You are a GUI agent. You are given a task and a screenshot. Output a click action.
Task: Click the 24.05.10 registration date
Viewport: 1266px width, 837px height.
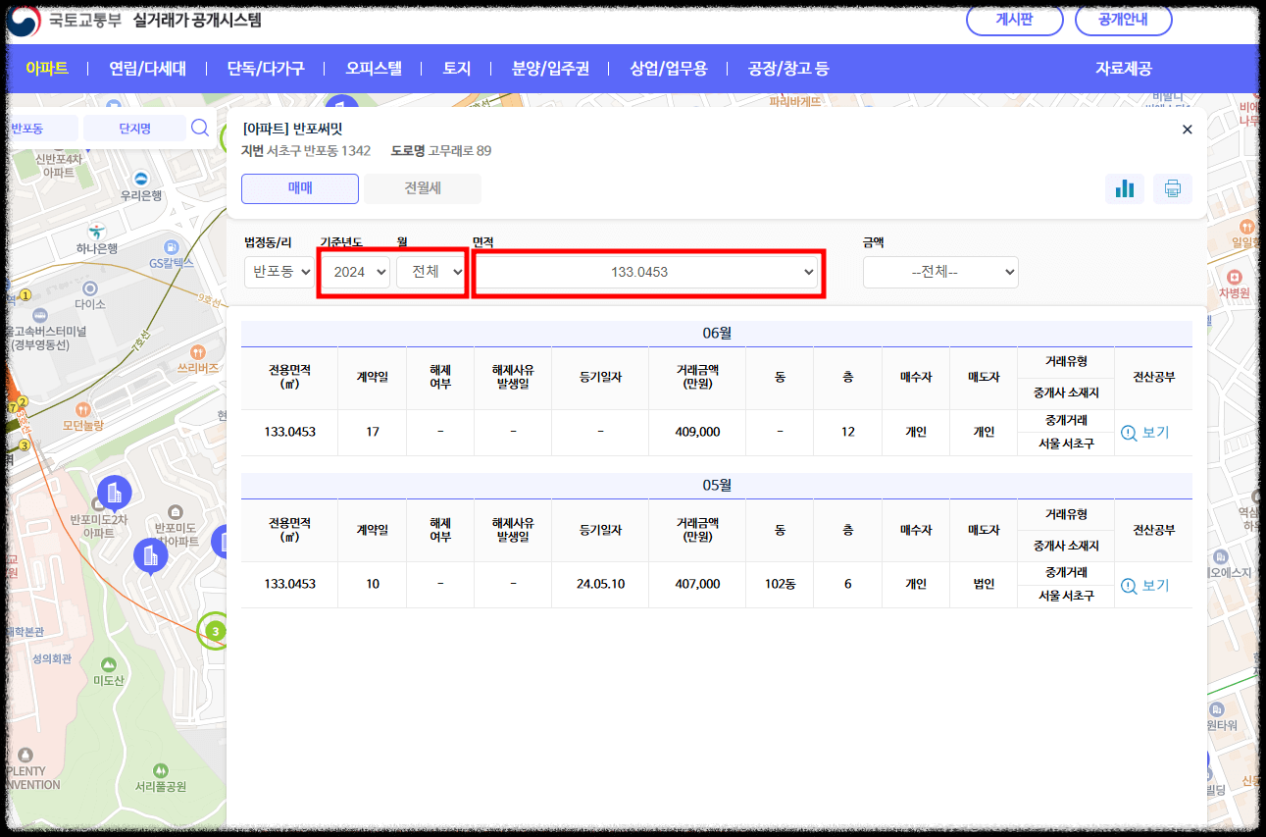[600, 584]
